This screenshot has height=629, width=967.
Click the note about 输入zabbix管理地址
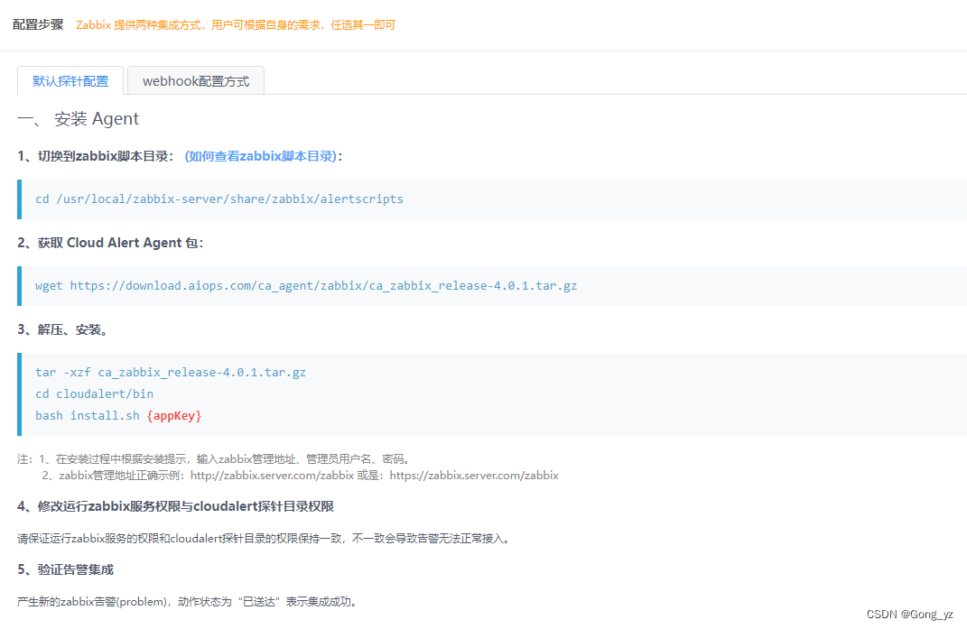tap(214, 458)
